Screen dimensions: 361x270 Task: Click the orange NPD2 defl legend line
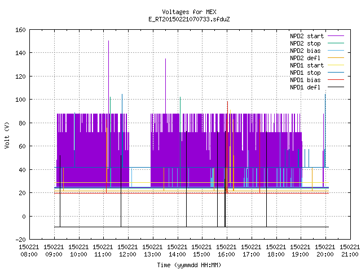coord(336,58)
